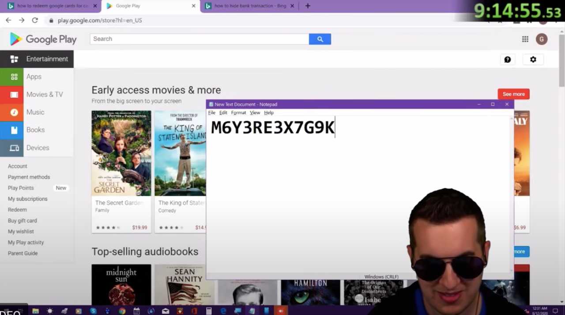Open the help question mark icon

(x=508, y=60)
